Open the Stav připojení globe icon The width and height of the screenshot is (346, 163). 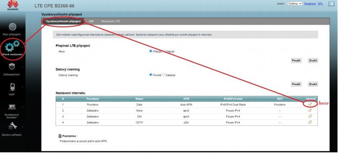pyautogui.click(x=13, y=27)
